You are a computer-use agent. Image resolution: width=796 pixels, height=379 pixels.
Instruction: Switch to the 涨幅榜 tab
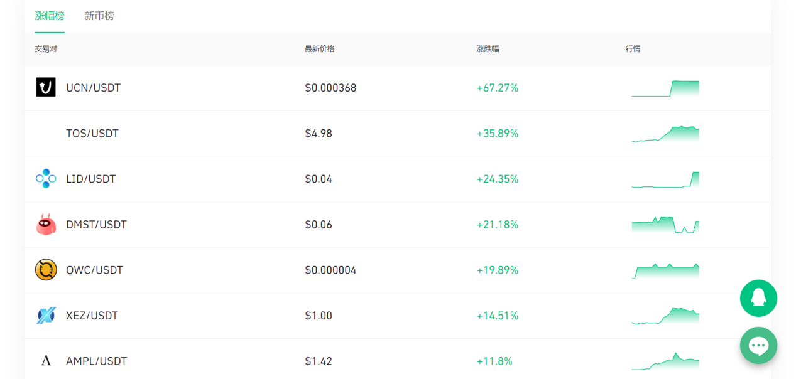click(x=50, y=16)
